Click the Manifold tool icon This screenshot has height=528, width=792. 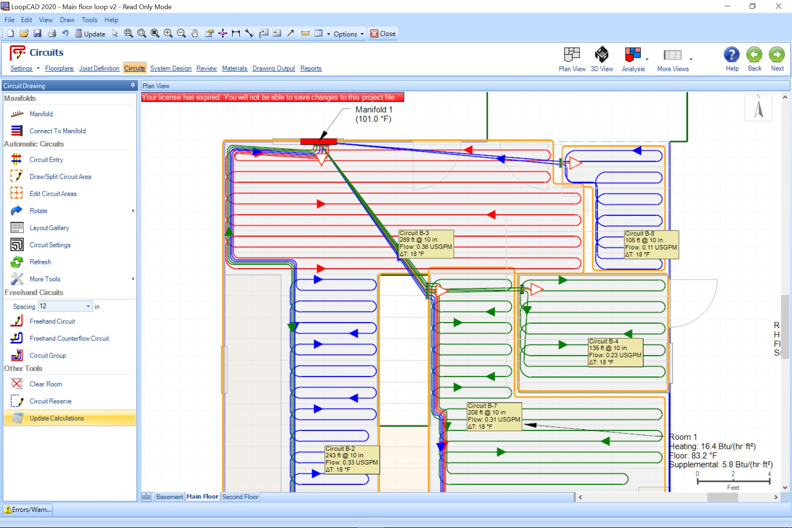click(x=17, y=114)
